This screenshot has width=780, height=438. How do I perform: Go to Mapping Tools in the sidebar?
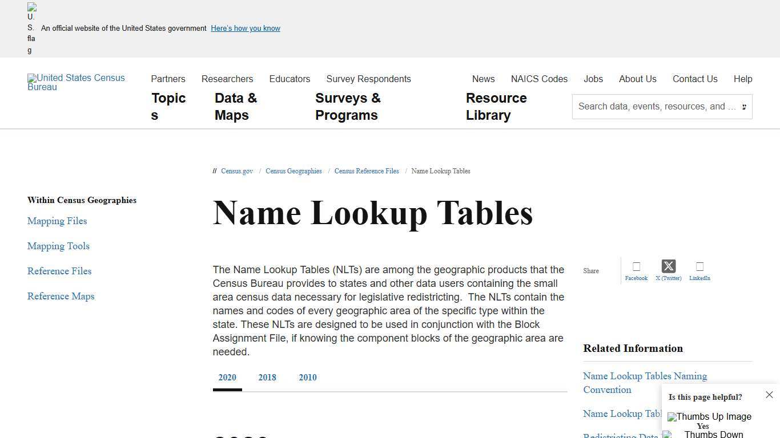tap(58, 246)
